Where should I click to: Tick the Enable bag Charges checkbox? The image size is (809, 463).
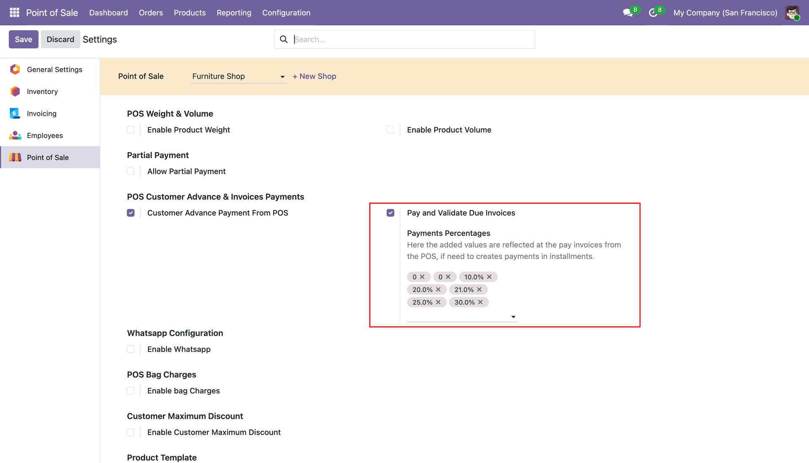(131, 391)
